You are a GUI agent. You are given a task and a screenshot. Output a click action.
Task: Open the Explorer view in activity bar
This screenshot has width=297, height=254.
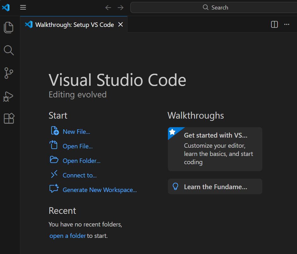pos(9,28)
